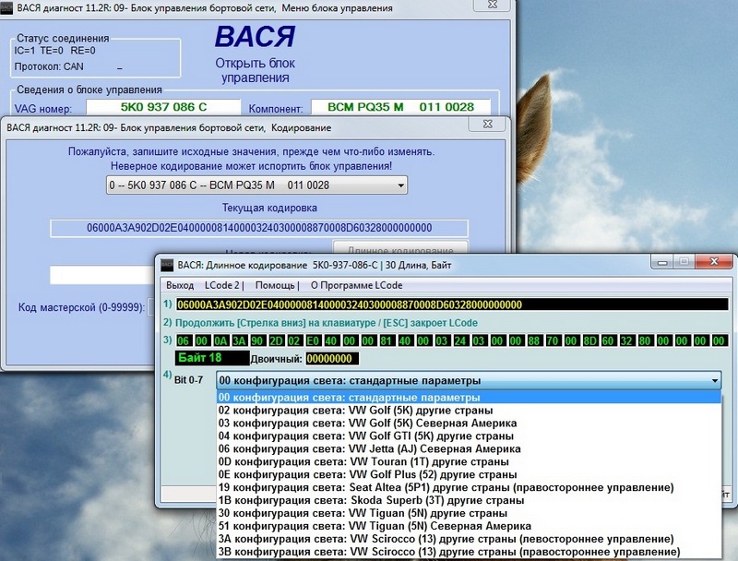Pick the byte cell 24
Screen dimensions: 738x561
pyautogui.click(x=460, y=340)
